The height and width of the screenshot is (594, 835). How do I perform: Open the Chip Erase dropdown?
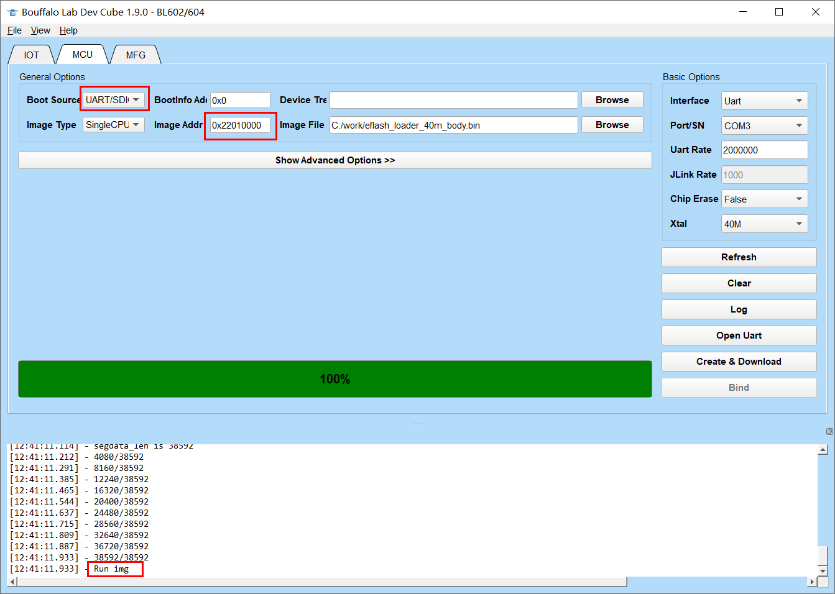[764, 199]
